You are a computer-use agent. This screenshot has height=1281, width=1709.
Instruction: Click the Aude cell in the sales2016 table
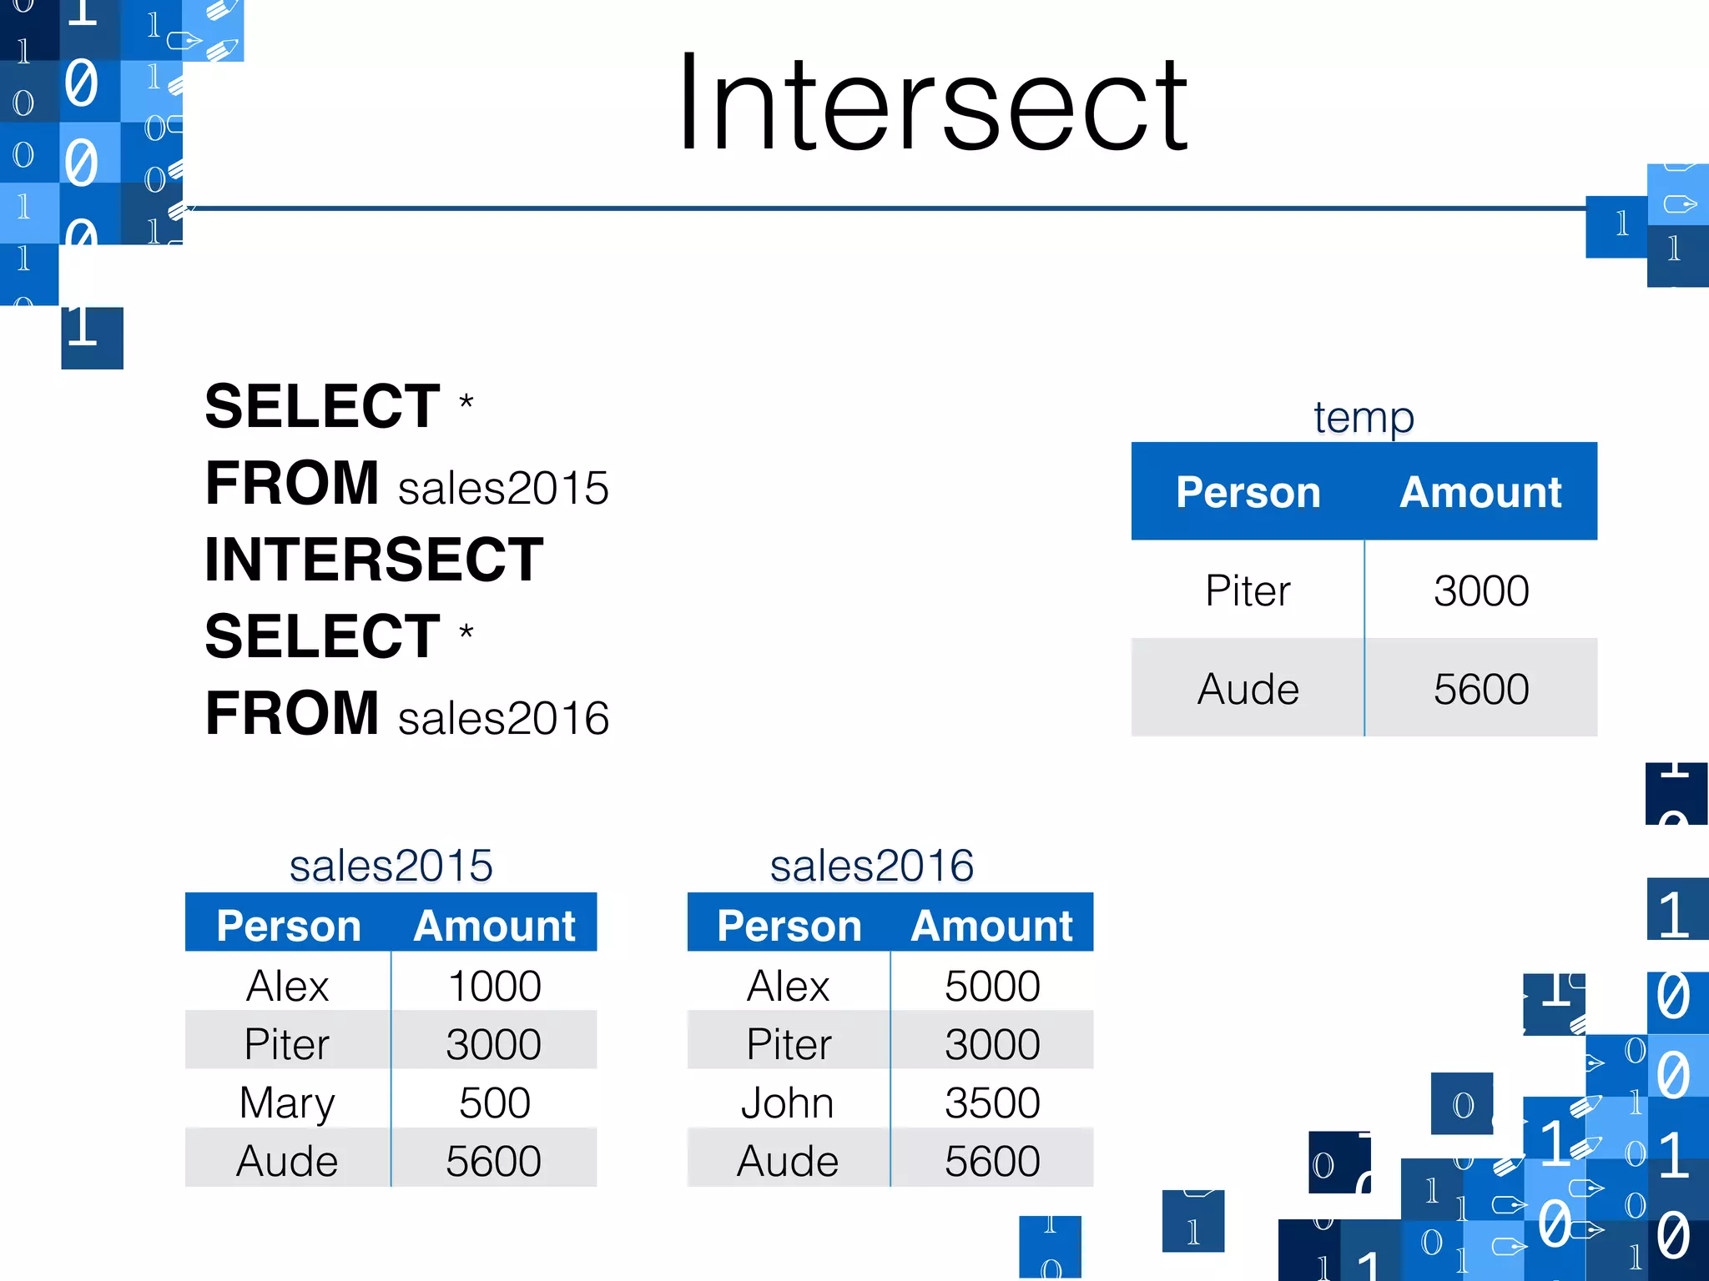coord(789,1160)
